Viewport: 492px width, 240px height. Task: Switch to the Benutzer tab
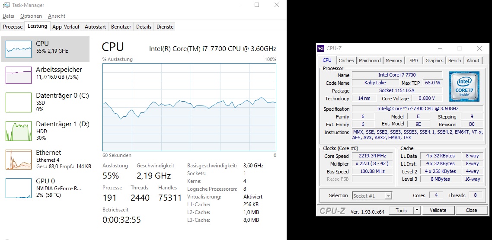[121, 27]
